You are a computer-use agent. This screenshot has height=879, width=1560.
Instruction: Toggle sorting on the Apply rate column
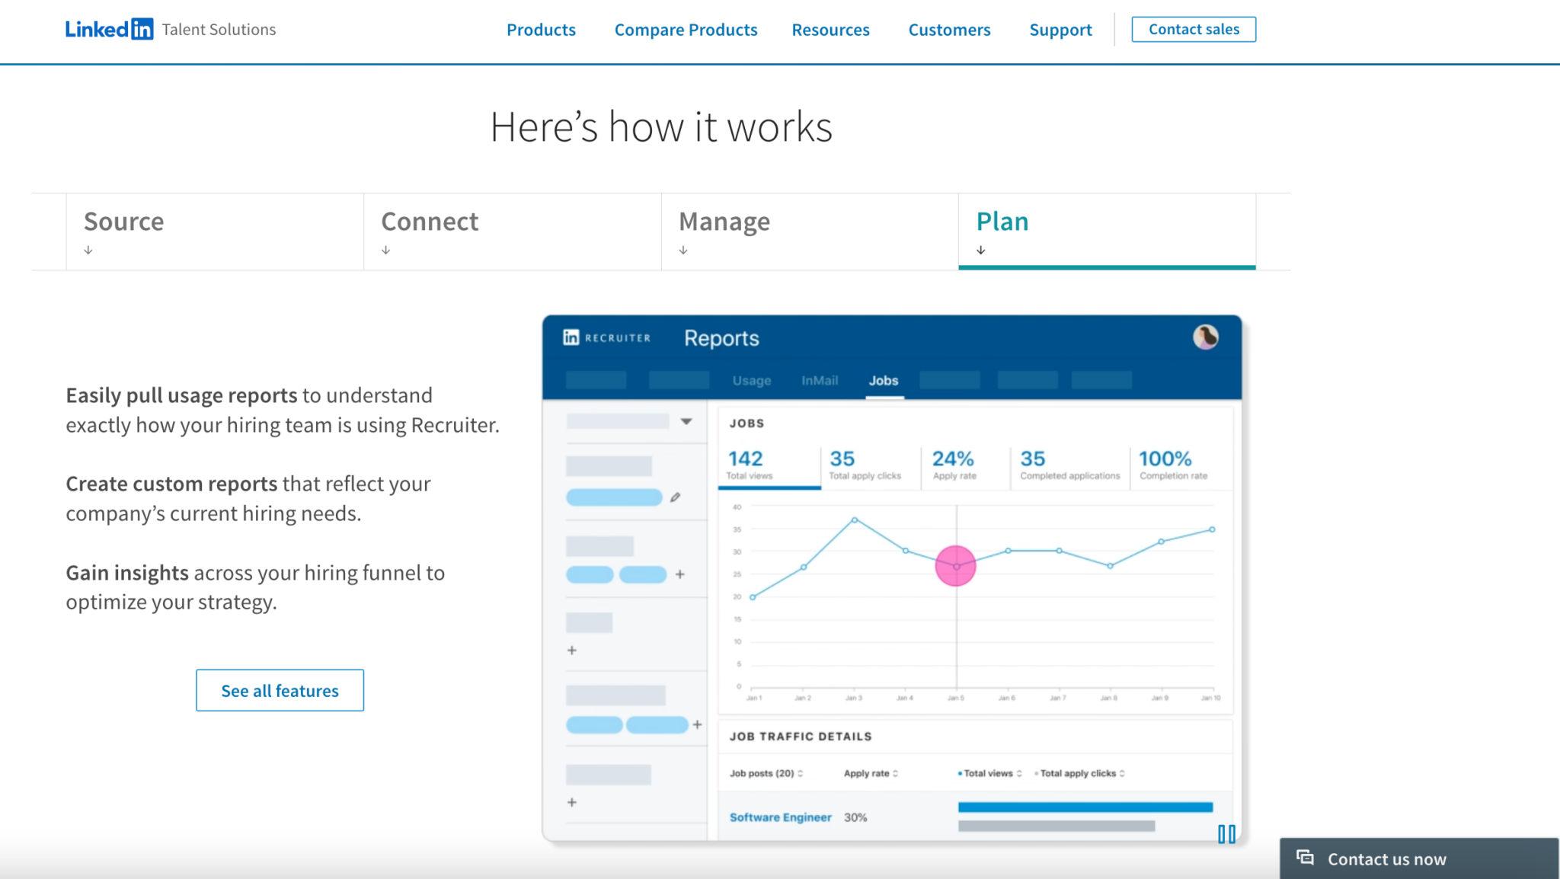[896, 772]
